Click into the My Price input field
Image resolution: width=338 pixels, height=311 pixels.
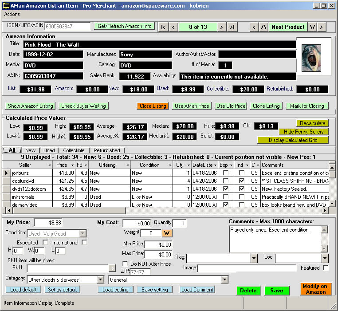pos(48,223)
